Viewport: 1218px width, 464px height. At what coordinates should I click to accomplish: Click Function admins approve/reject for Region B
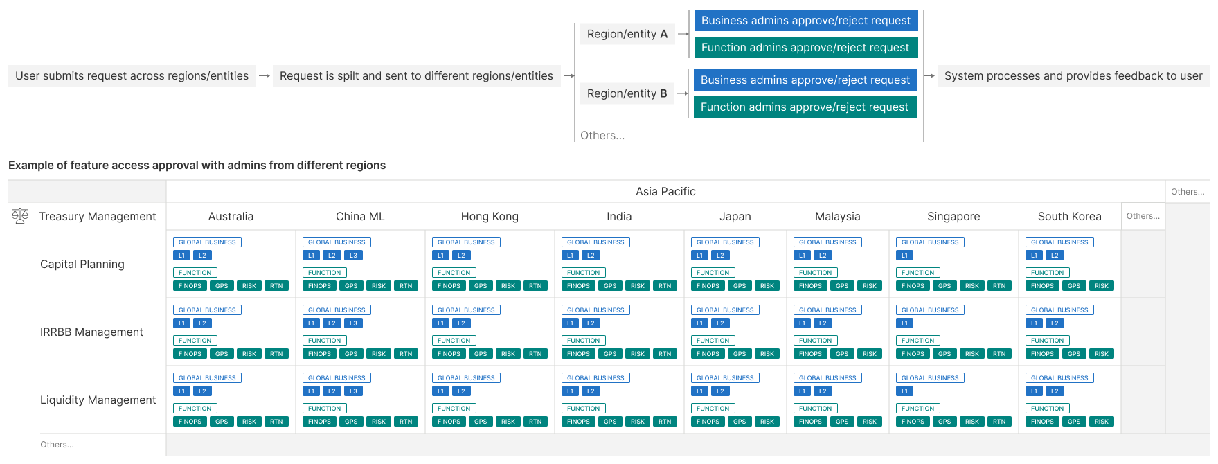pos(805,107)
